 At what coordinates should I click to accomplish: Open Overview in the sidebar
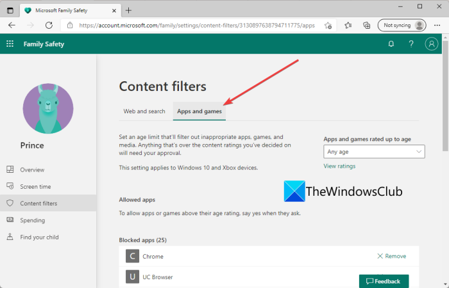[x=48, y=170]
